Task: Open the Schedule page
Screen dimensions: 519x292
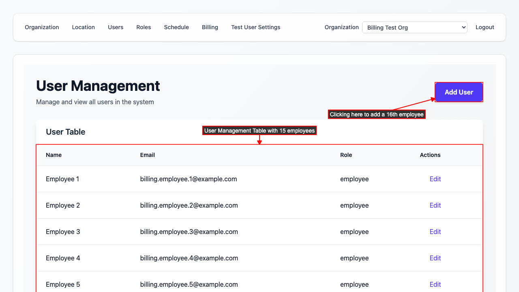Action: point(176,27)
